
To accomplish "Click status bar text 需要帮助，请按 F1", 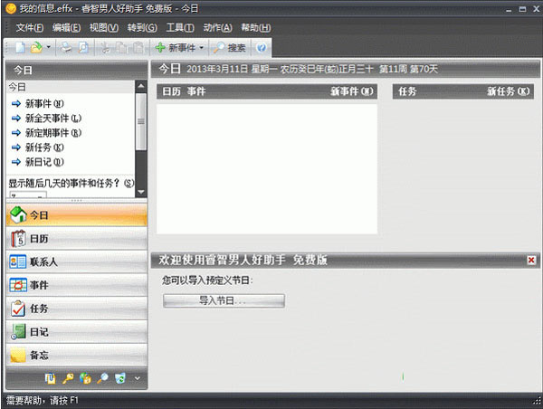I will (43, 401).
